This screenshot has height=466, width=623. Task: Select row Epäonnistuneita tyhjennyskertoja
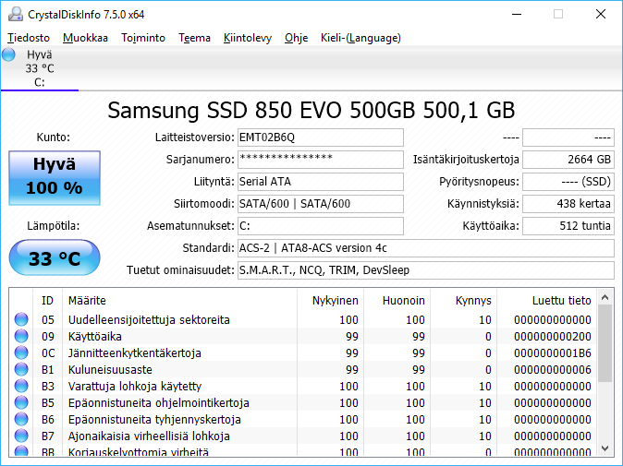coord(303,420)
